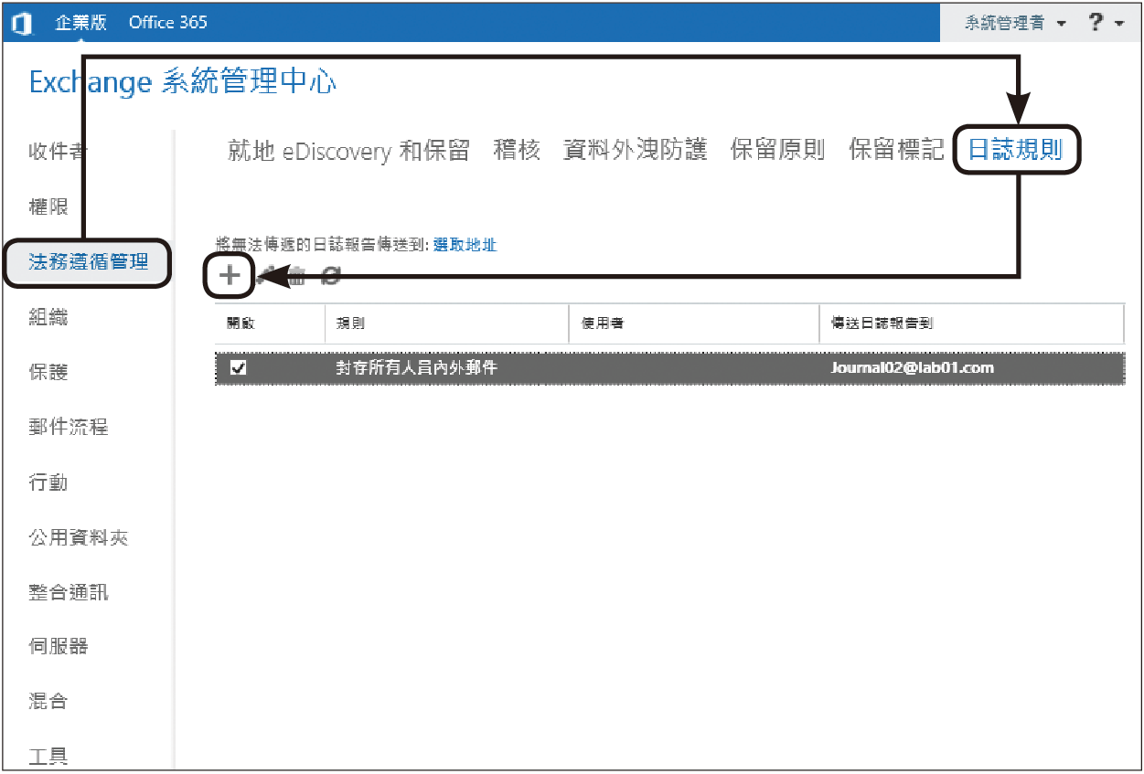Screen dimensions: 1144x774
Task: Select the rule name 封存所有人員內外郵件
Action: tap(417, 368)
